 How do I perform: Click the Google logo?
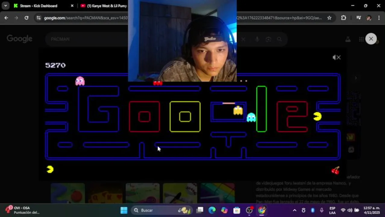click(x=20, y=39)
